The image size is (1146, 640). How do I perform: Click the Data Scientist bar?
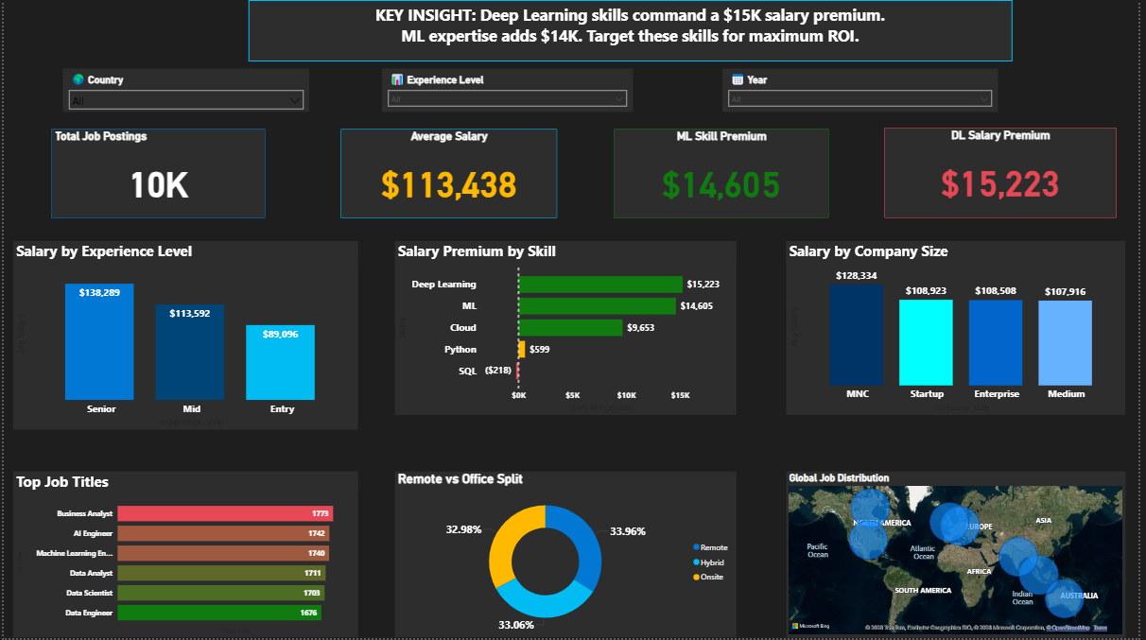coord(220,593)
